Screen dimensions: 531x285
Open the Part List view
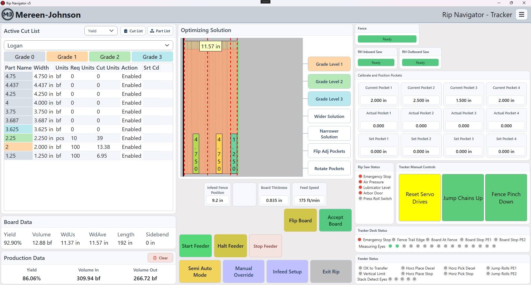pos(160,31)
